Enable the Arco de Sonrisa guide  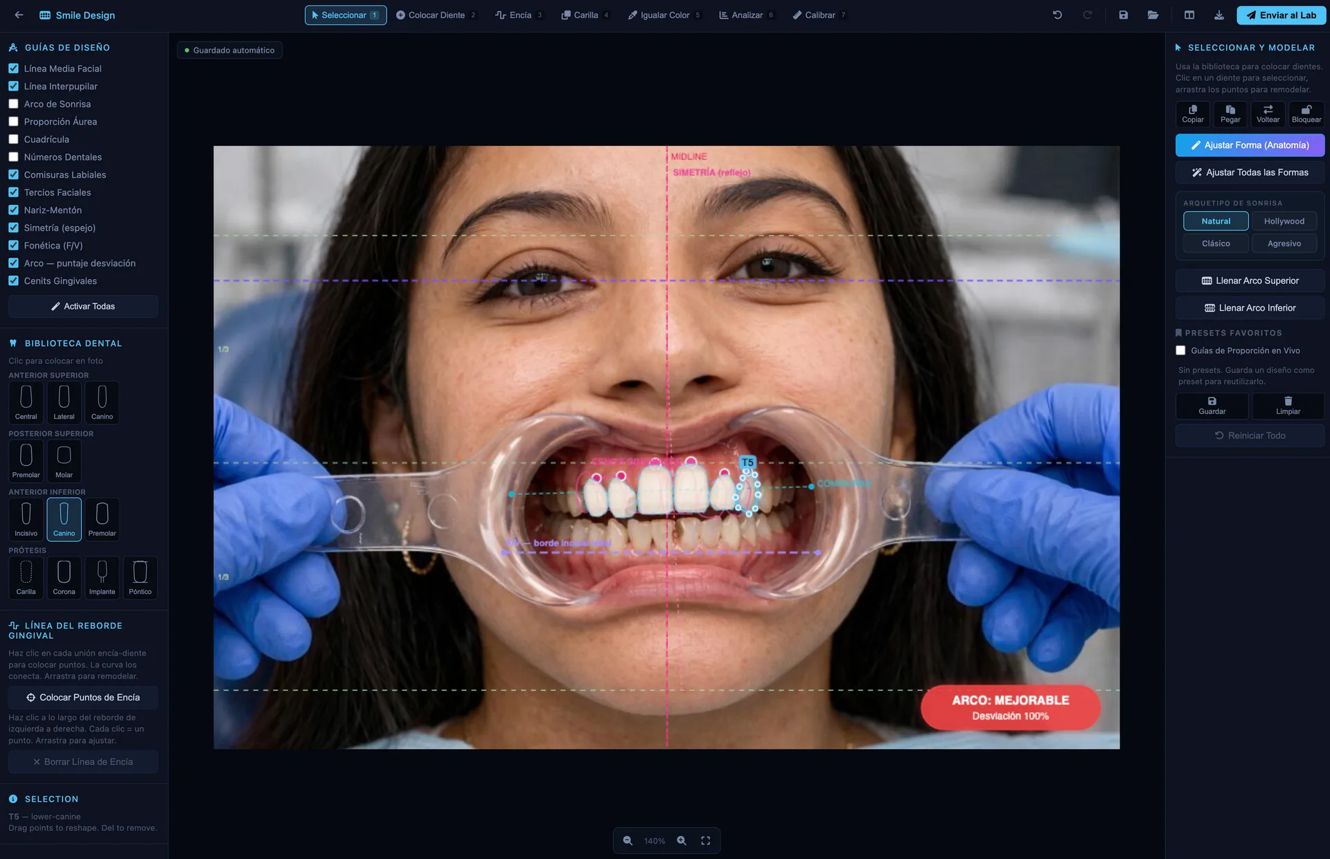click(x=13, y=104)
